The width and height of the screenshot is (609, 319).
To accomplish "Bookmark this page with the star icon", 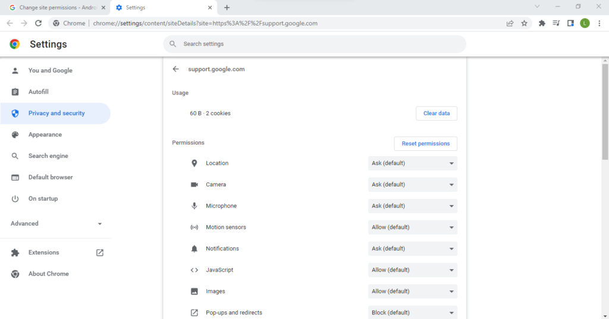I will click(524, 23).
